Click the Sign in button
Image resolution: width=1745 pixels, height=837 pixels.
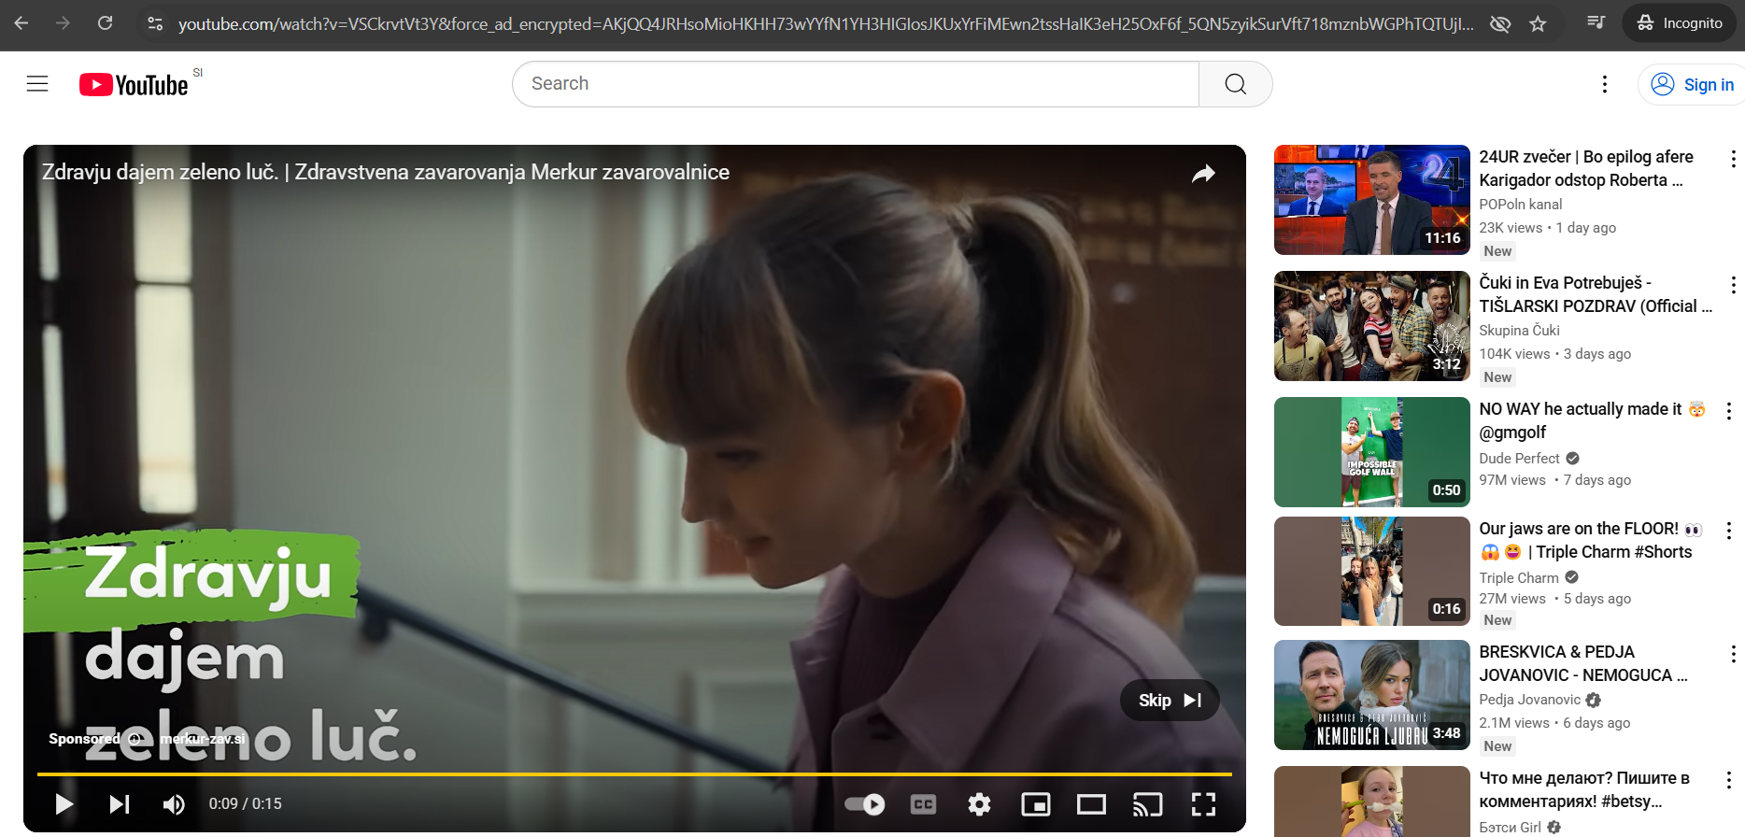pos(1693,85)
